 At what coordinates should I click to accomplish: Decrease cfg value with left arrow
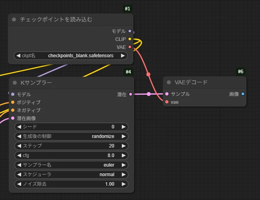18,155
